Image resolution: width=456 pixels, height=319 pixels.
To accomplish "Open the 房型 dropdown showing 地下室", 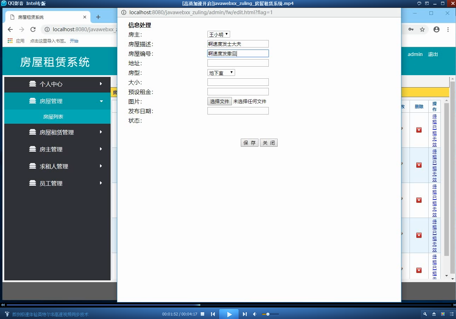I will click(x=221, y=73).
